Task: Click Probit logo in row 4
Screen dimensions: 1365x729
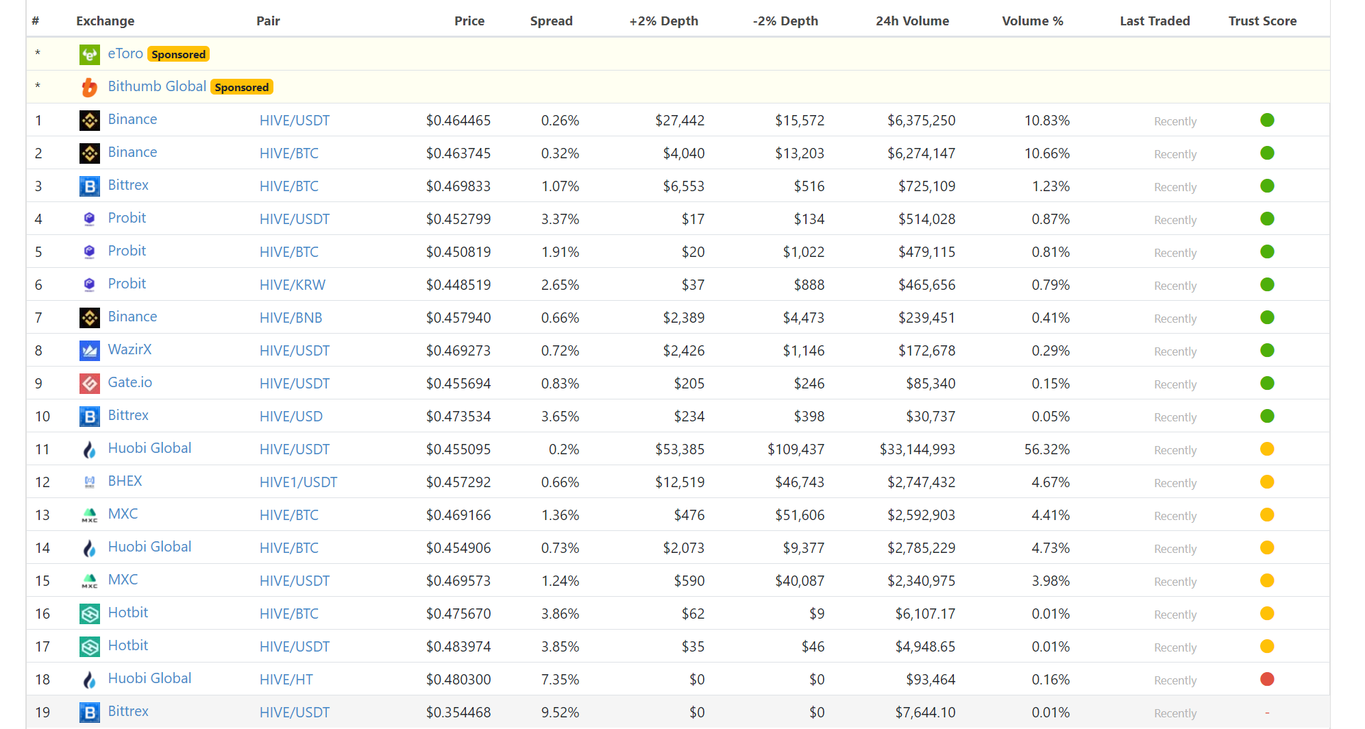Action: [x=90, y=219]
